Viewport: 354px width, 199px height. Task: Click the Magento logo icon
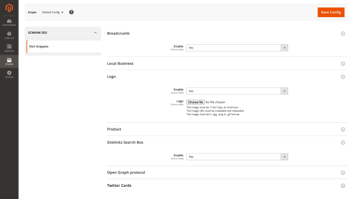(9, 8)
